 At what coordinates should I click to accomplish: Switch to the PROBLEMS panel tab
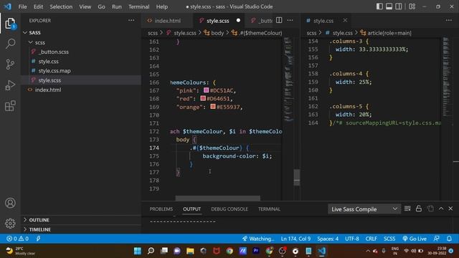161,209
